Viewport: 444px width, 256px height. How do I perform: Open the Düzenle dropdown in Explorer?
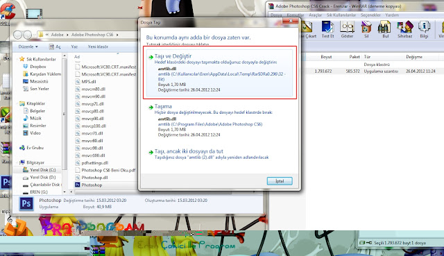click(x=28, y=46)
